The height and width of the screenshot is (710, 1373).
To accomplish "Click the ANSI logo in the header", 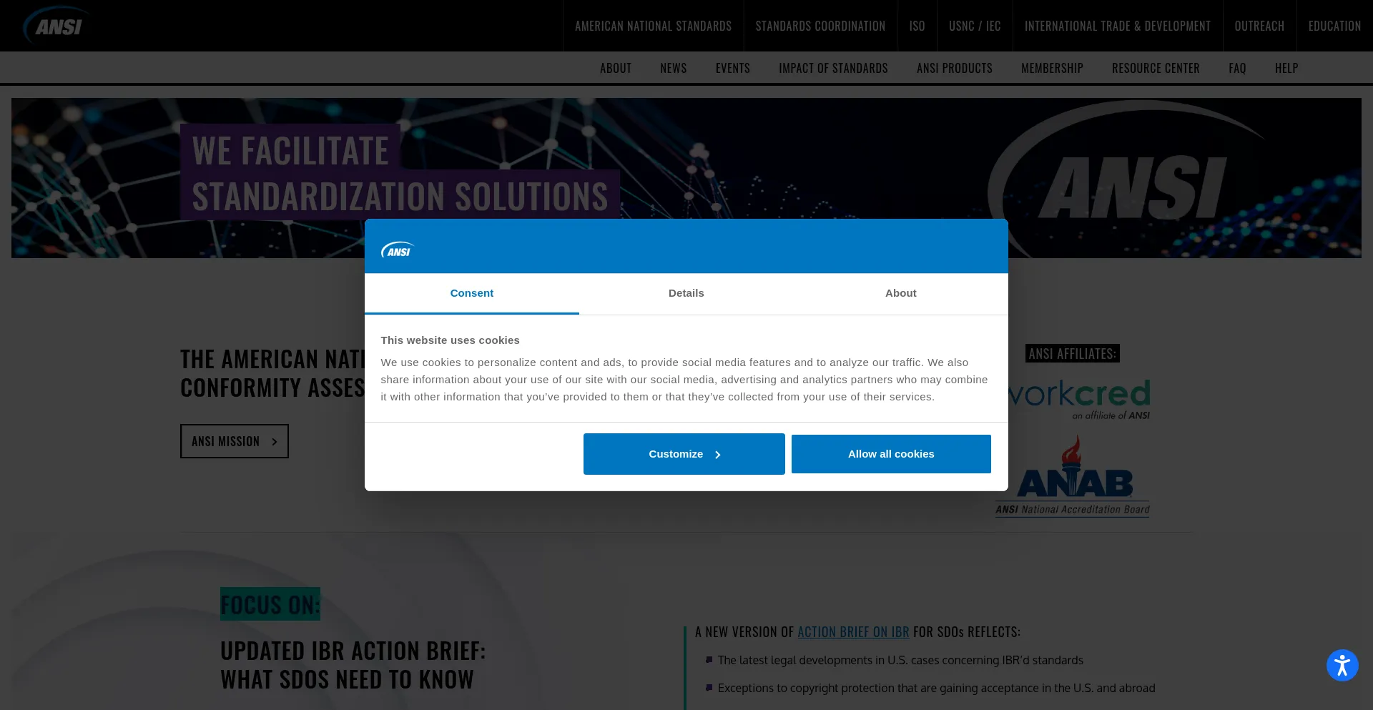I will (57, 25).
